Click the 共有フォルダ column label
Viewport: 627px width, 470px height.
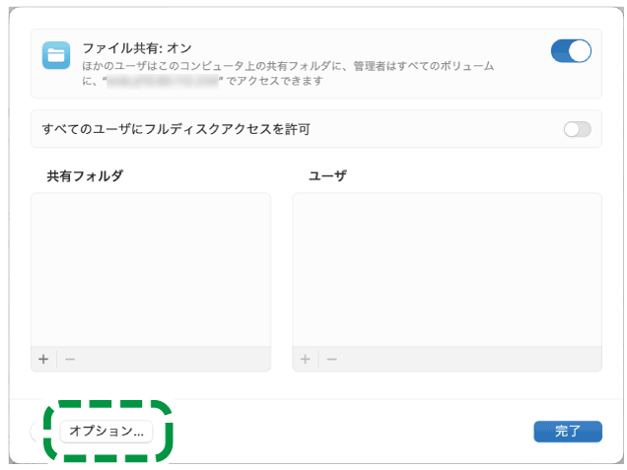(x=85, y=175)
